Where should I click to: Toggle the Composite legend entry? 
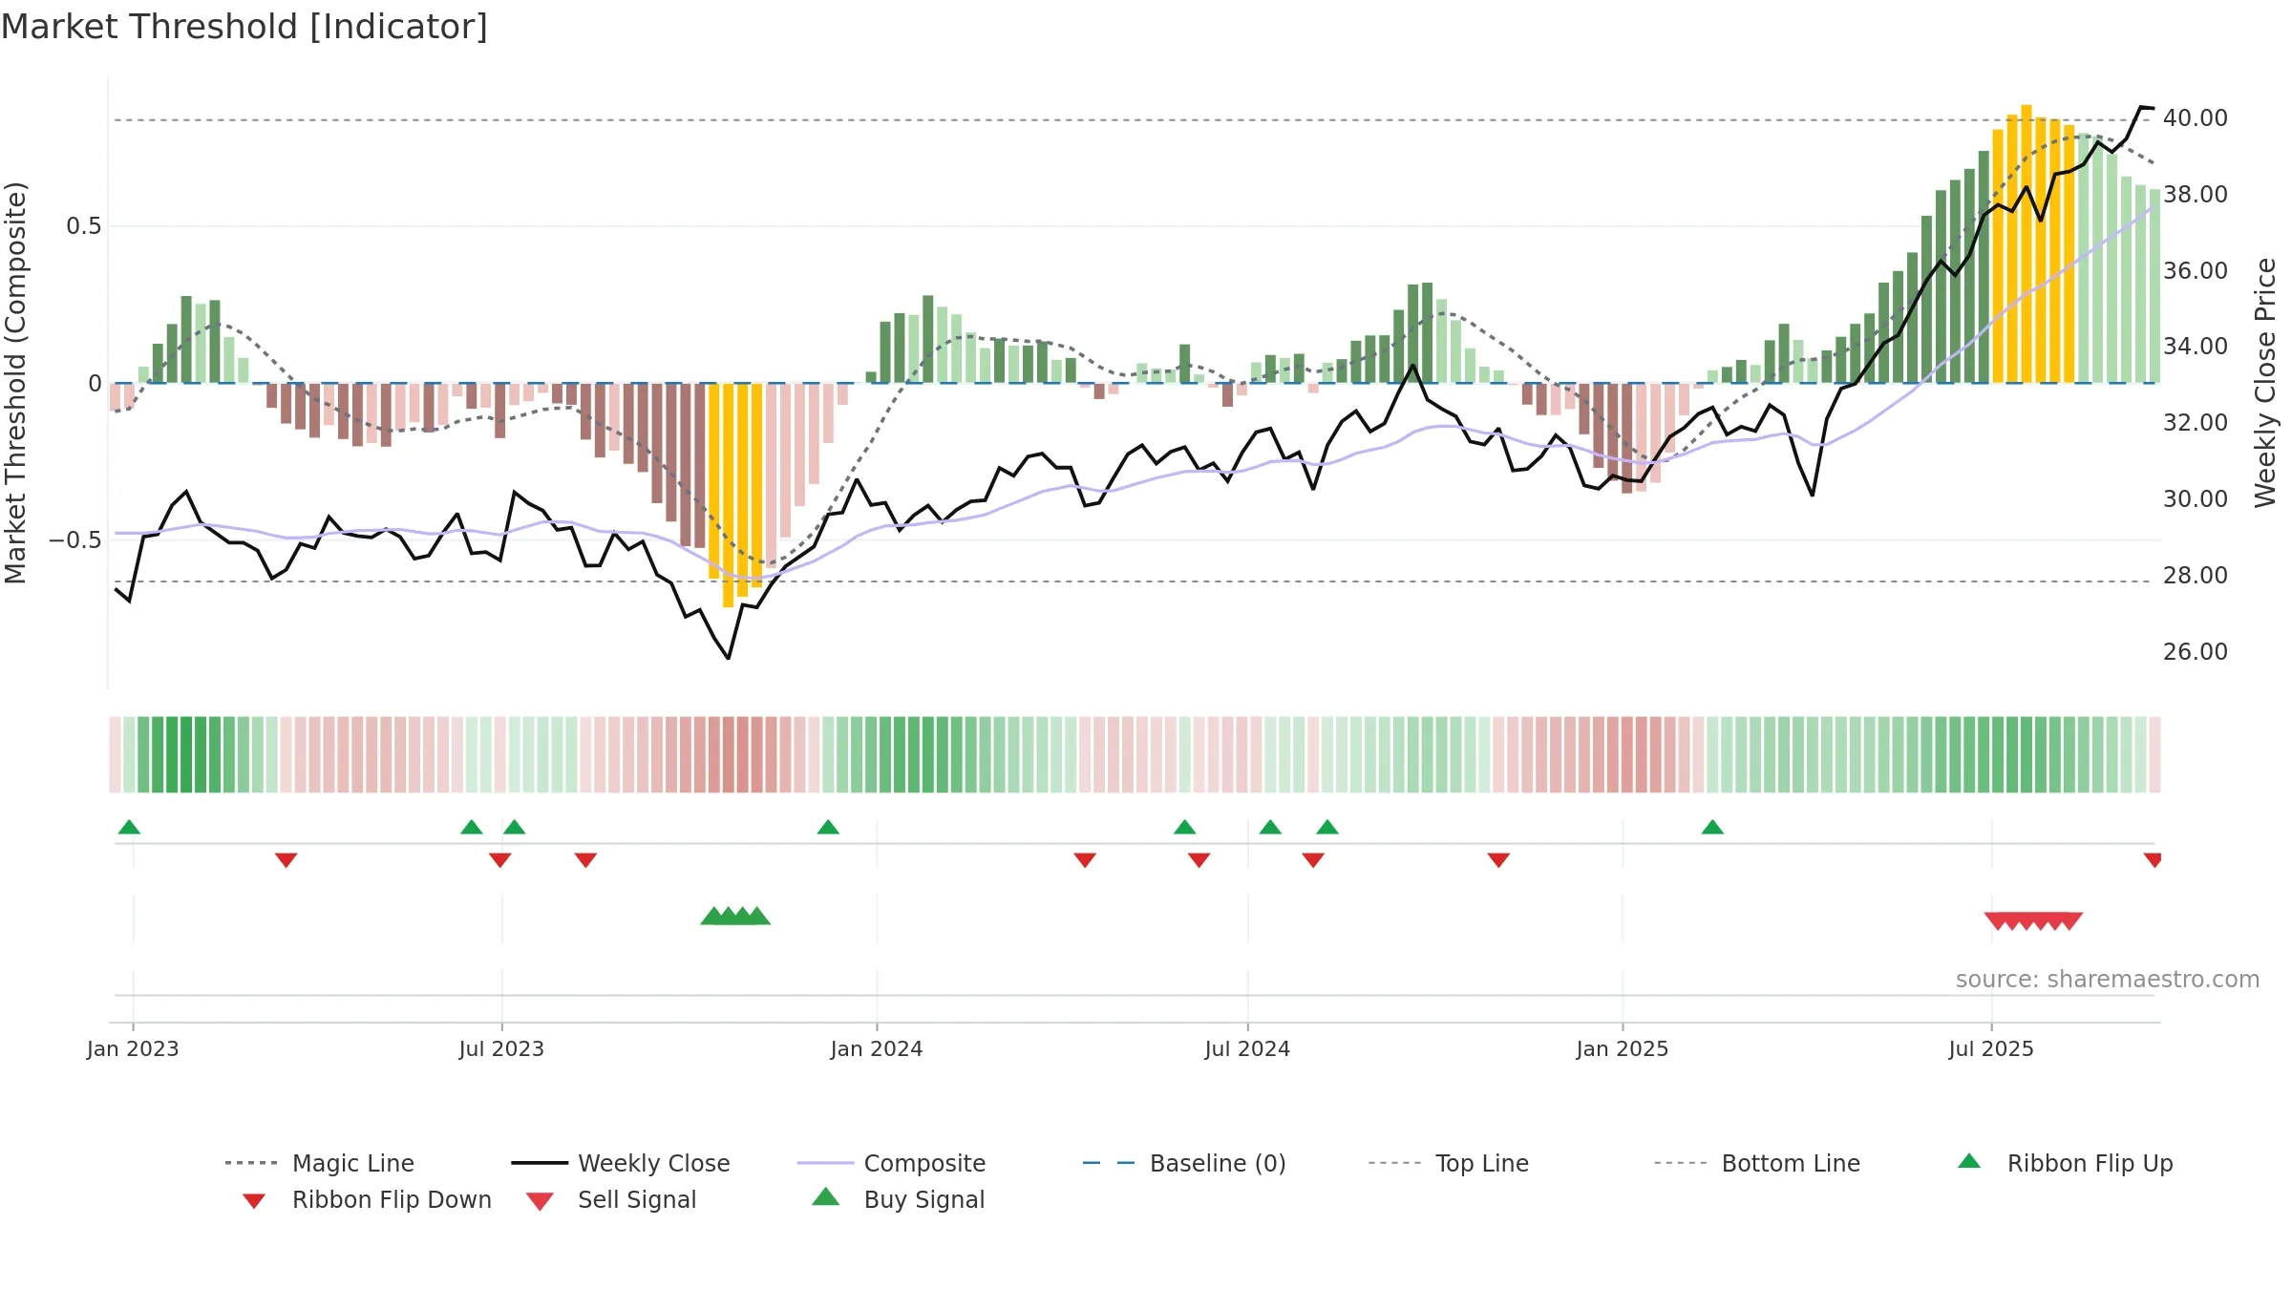coord(891,1163)
